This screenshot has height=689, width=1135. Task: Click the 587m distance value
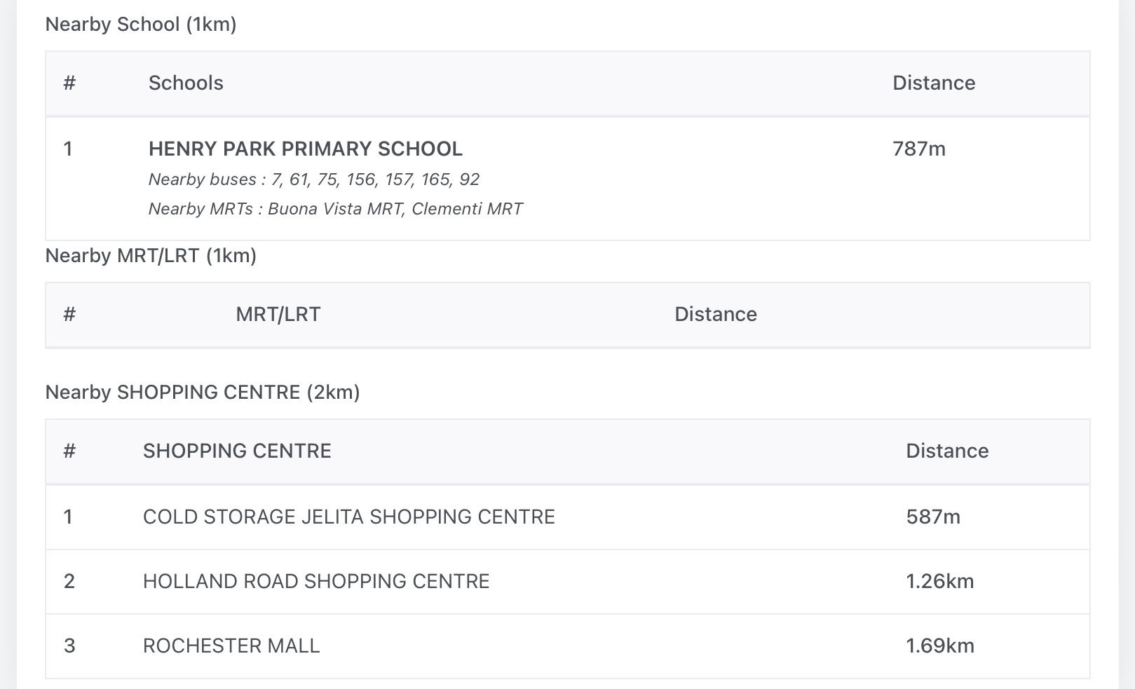(932, 517)
